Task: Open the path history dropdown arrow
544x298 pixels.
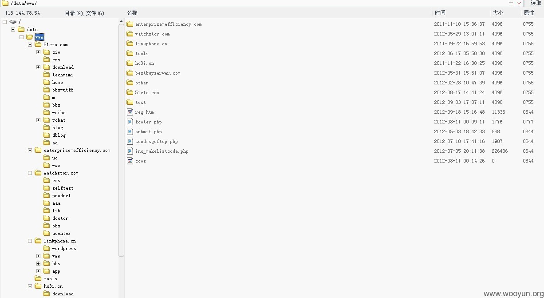Action: coord(519,3)
